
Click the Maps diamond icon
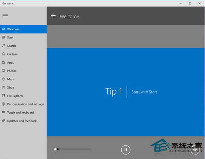[x=3, y=79]
